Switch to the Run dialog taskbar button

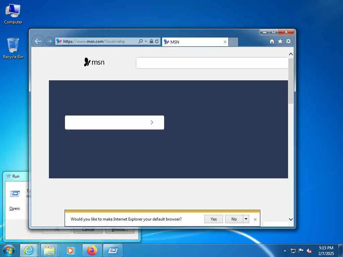(113, 250)
